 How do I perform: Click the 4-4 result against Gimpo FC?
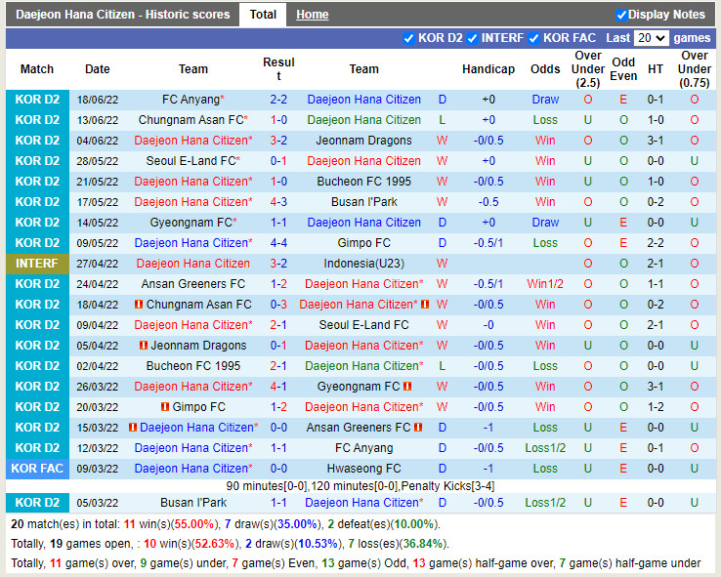tap(278, 243)
